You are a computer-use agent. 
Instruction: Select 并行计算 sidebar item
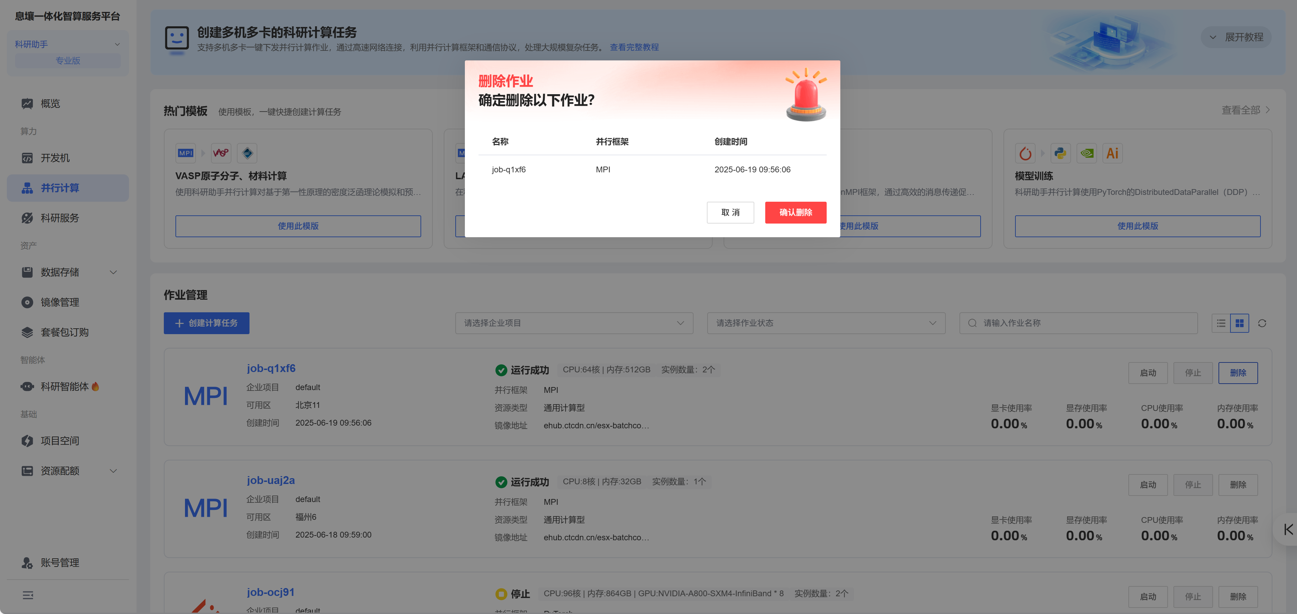point(68,188)
